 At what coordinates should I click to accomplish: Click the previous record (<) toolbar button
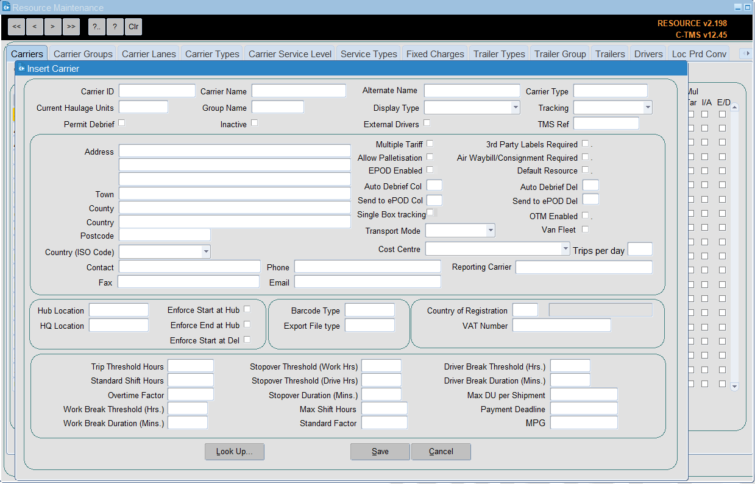(x=35, y=27)
